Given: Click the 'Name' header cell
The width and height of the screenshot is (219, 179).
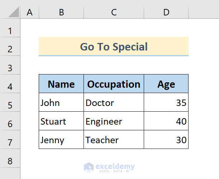Looking at the screenshot, I should pos(61,84).
